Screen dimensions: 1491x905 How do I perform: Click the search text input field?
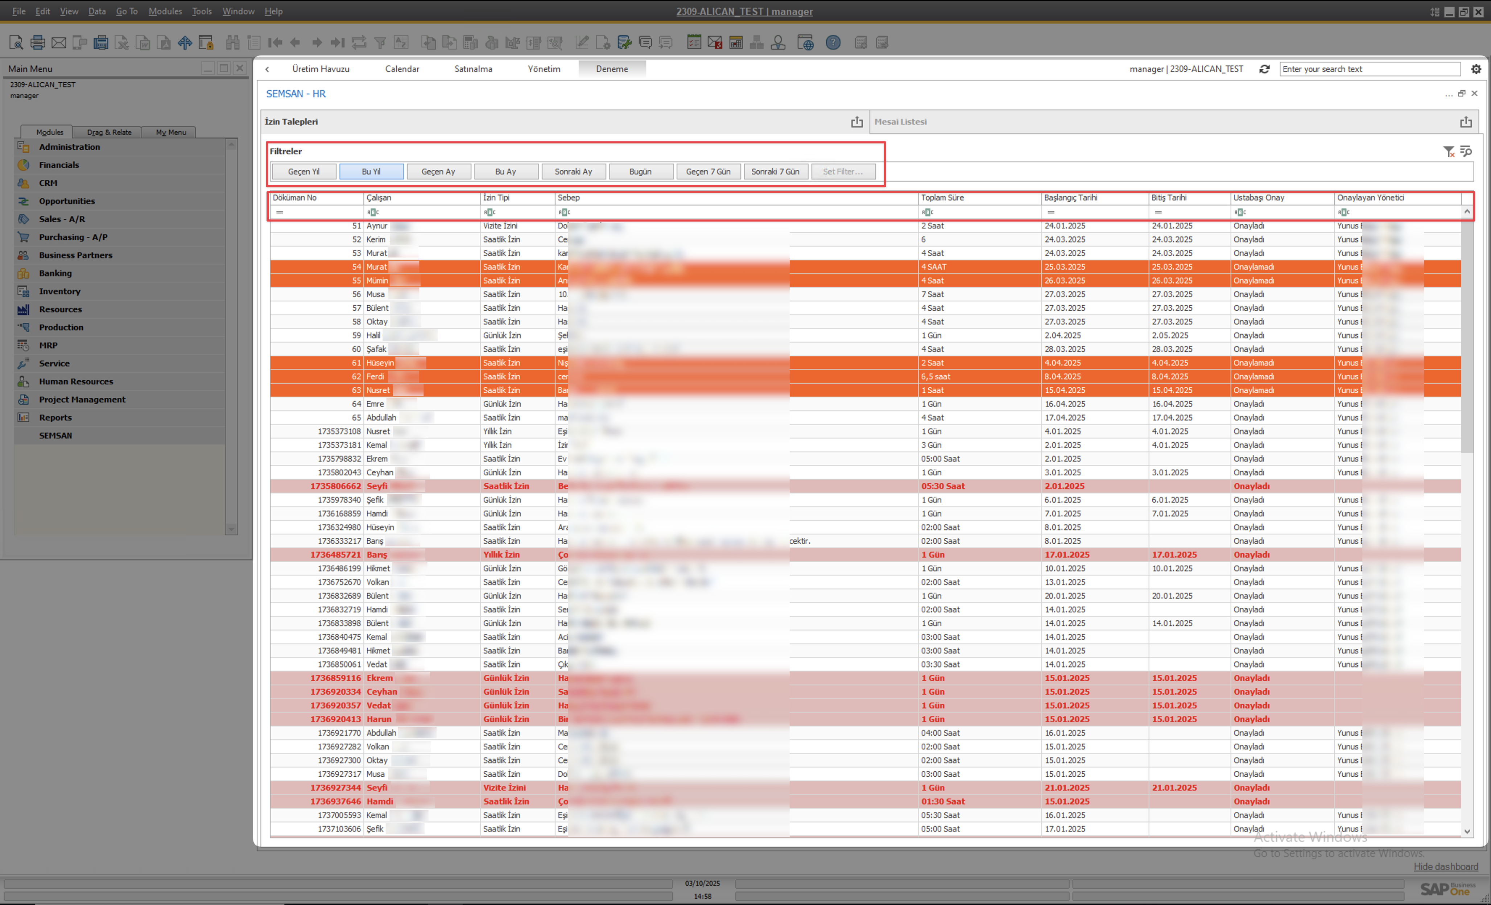(1370, 69)
